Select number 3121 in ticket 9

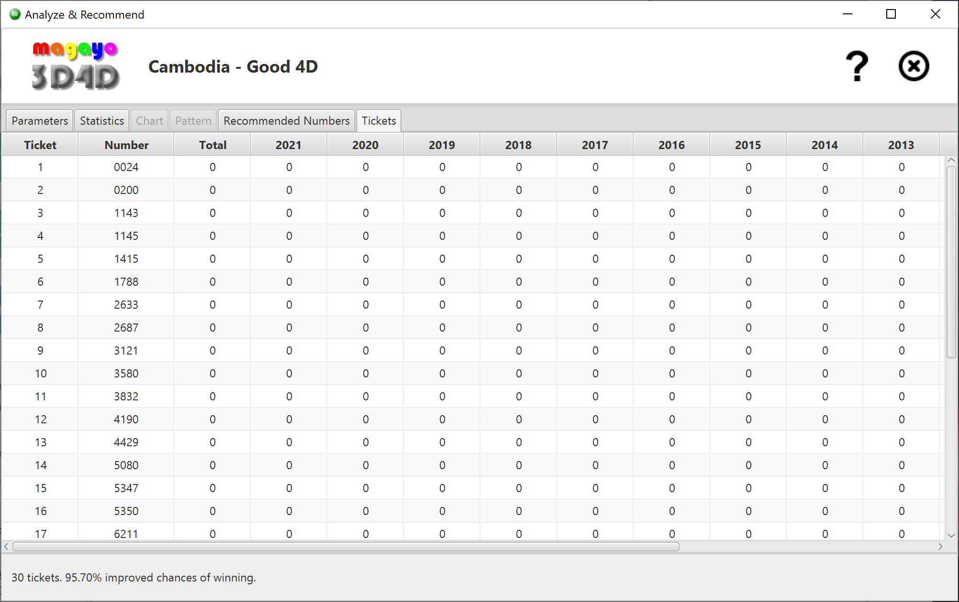tap(126, 350)
